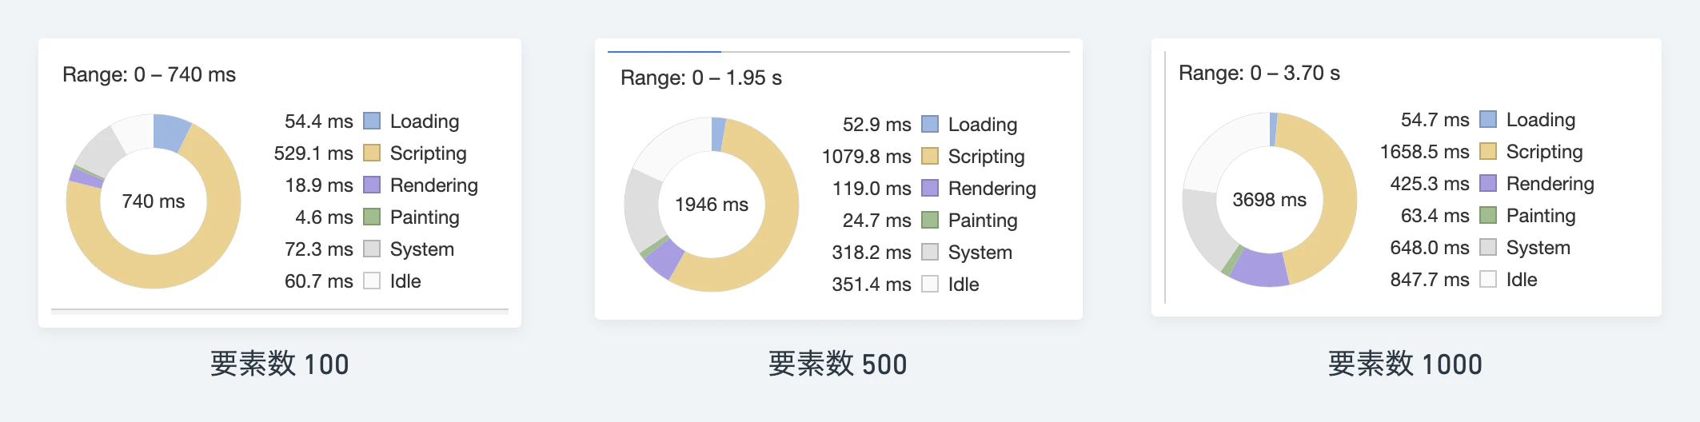Image resolution: width=1700 pixels, height=422 pixels.
Task: Click Painting swatch in 要素数 100 panel
Action: point(372,217)
